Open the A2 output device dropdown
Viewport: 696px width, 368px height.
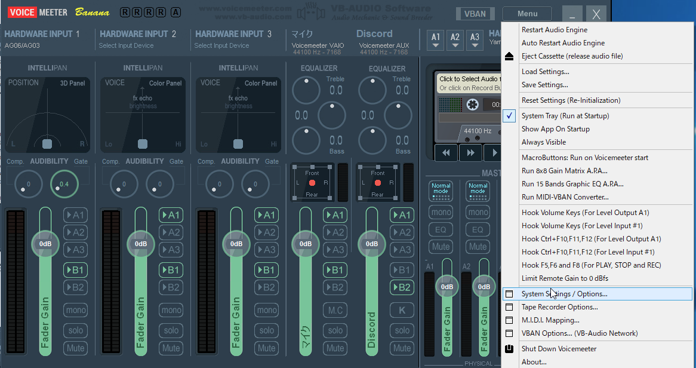[x=455, y=39]
